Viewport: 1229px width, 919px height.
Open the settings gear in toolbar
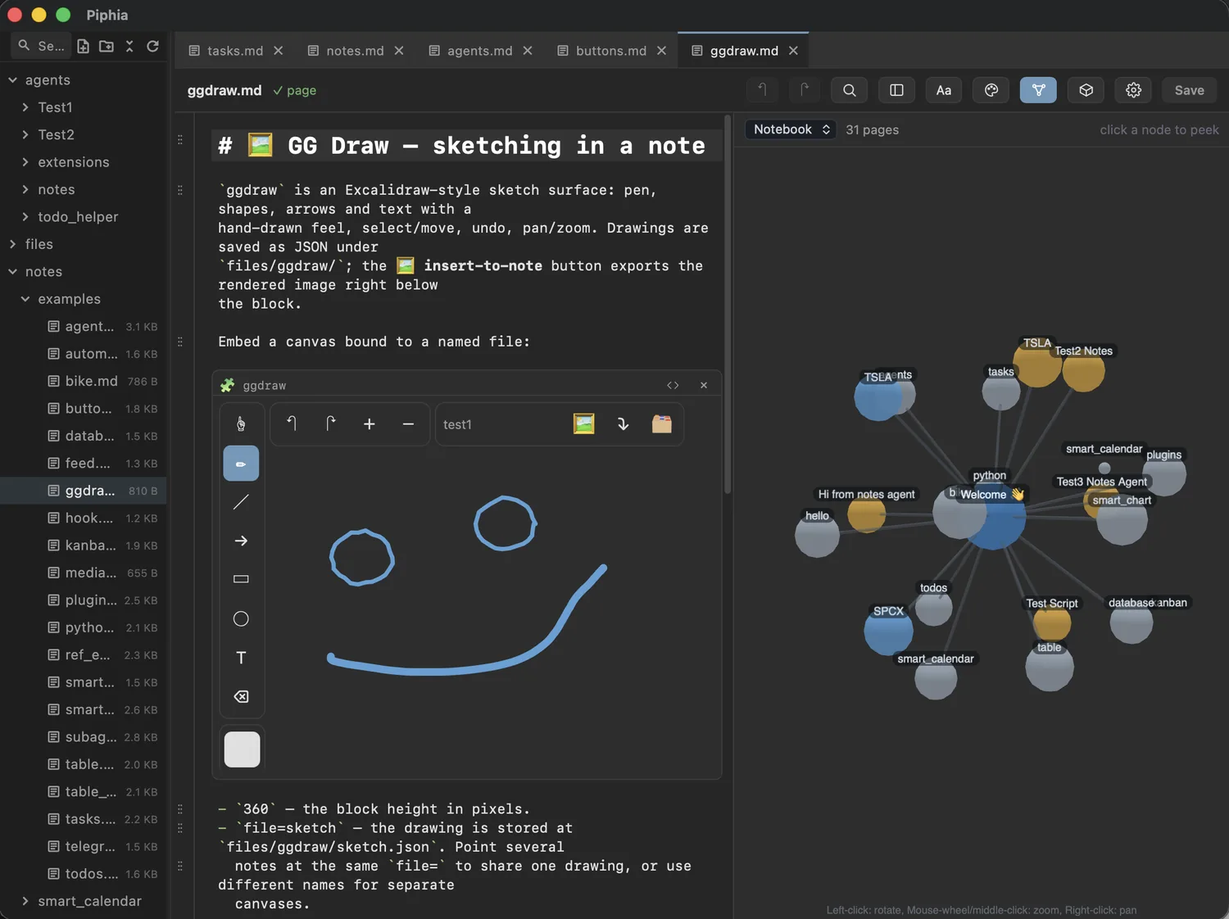pyautogui.click(x=1133, y=90)
